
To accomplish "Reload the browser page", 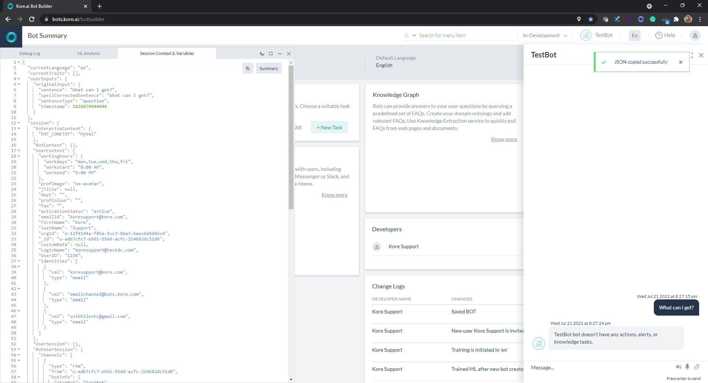I will click(x=32, y=19).
